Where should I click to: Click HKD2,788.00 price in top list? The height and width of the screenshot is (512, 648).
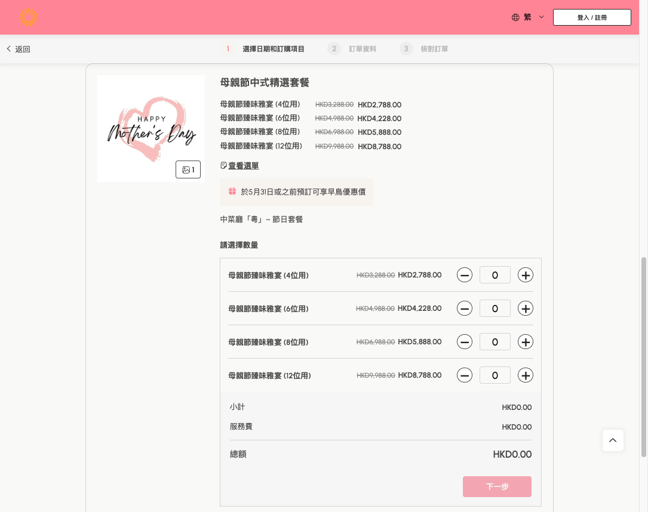(379, 105)
